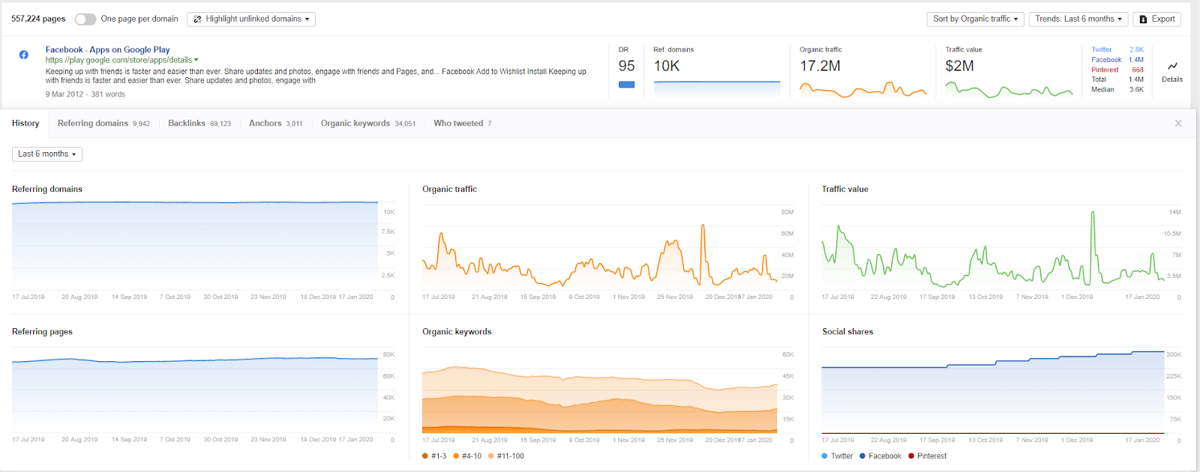1200x472 pixels.
Task: Click the Details trend icon
Action: pyautogui.click(x=1172, y=66)
